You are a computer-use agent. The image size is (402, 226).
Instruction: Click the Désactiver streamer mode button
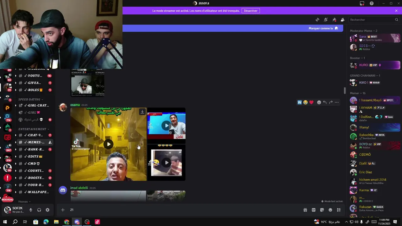coord(251,11)
